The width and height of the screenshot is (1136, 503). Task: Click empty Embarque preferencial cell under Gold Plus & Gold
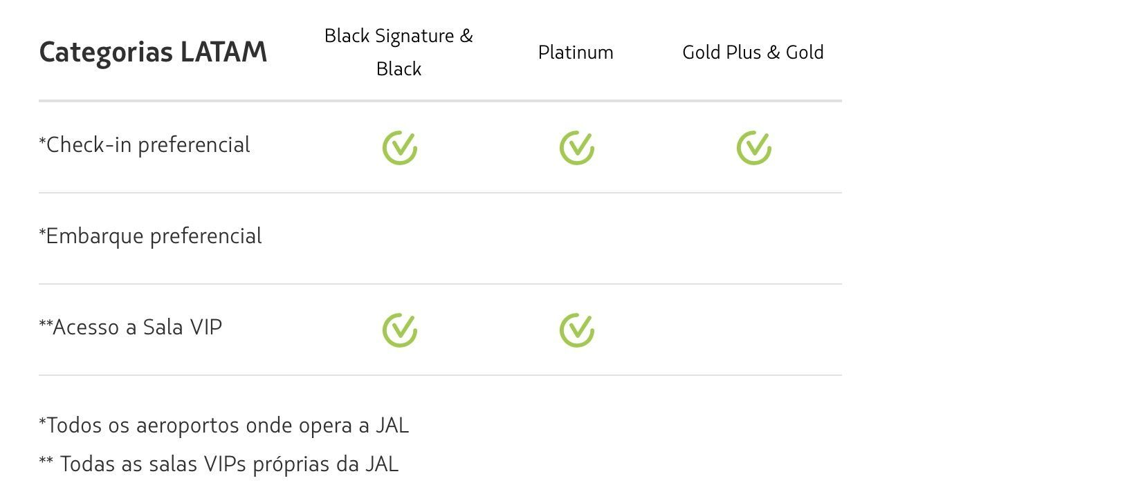point(753,238)
